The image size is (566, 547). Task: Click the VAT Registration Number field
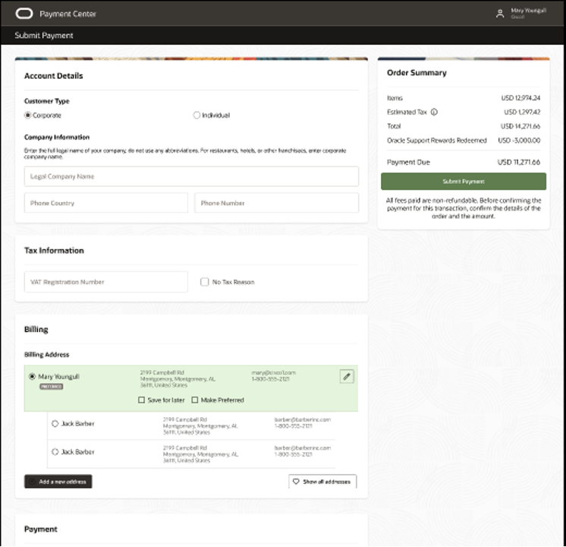[106, 282]
